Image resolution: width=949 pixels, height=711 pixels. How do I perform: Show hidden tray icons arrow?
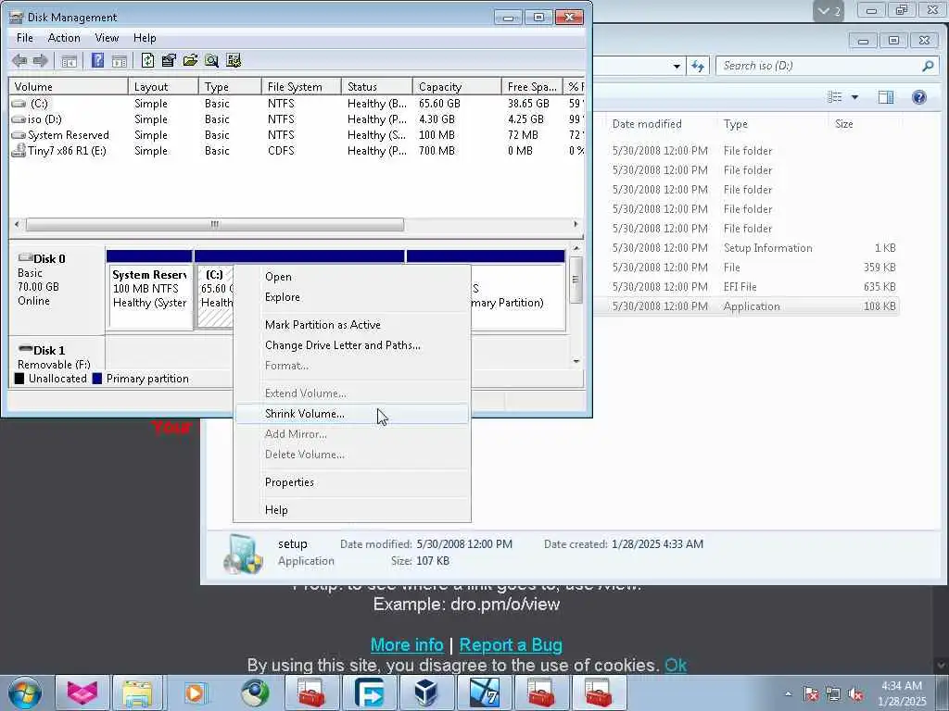[788, 694]
